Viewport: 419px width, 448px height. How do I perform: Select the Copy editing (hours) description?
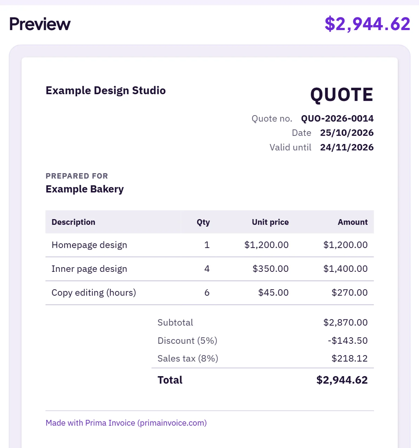pyautogui.click(x=94, y=293)
